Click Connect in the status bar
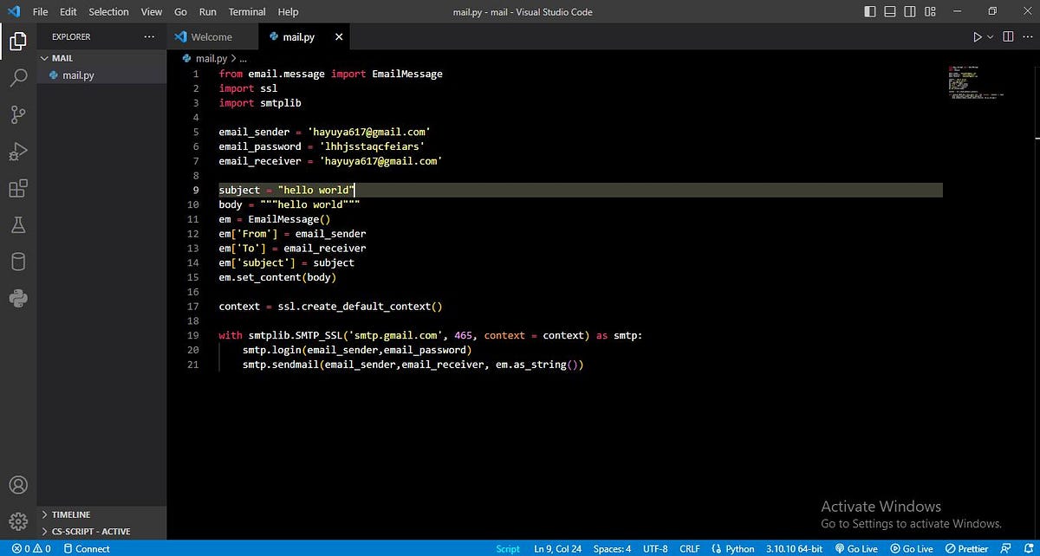 click(87, 548)
